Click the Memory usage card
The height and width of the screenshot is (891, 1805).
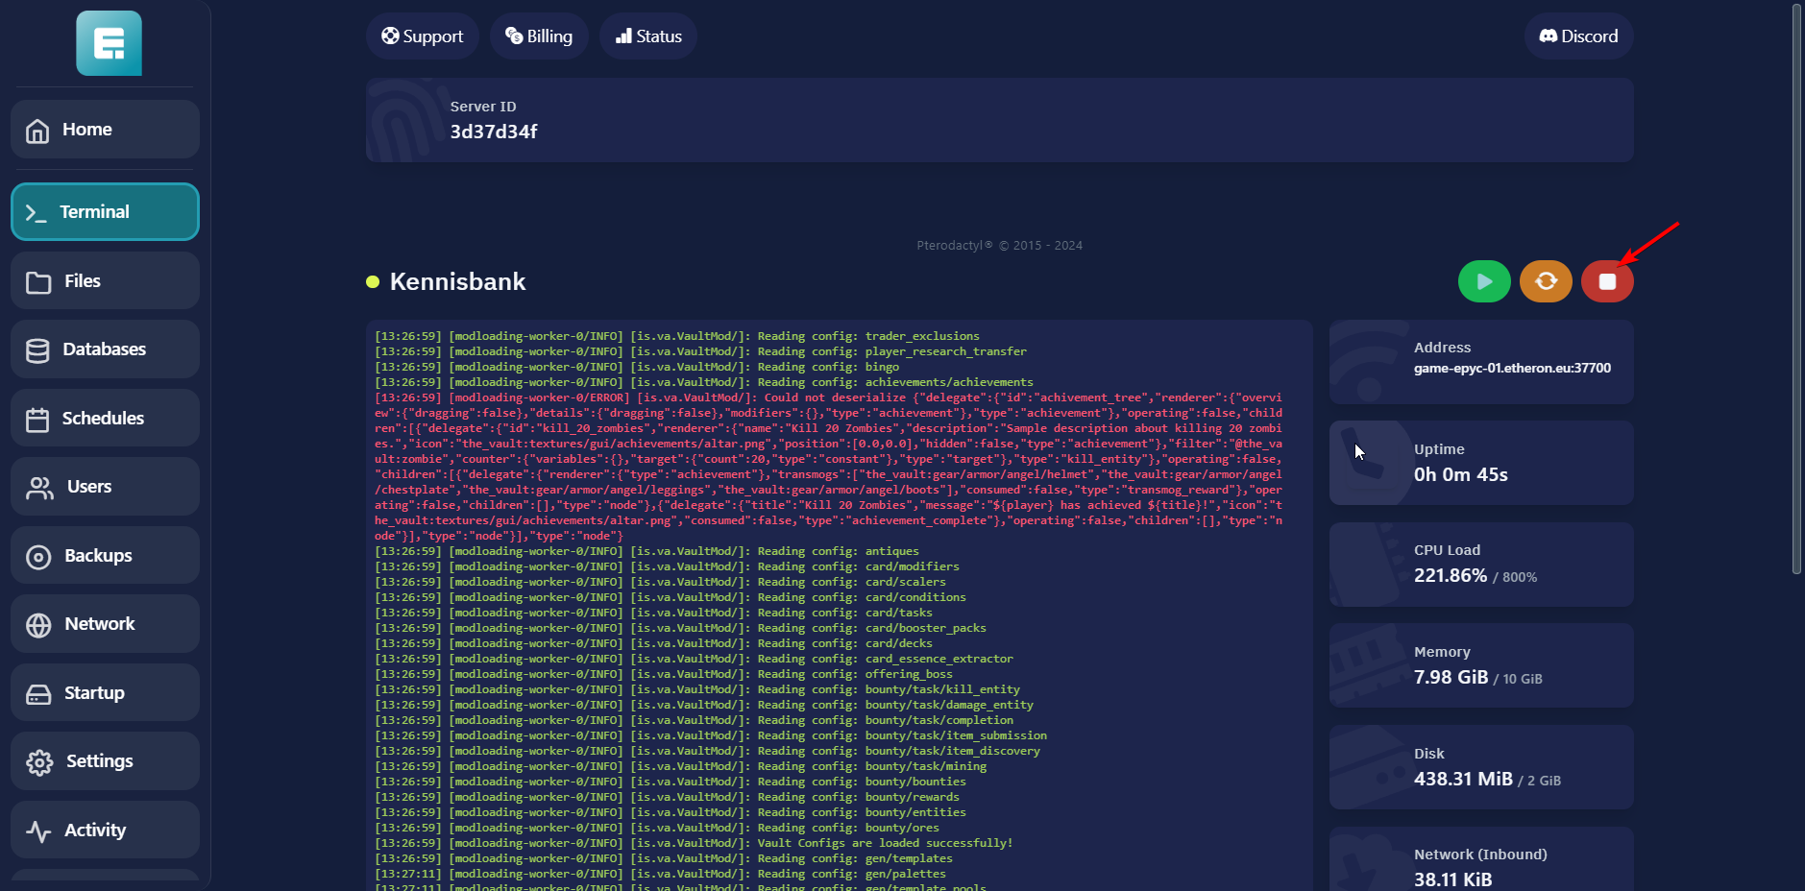1481,665
